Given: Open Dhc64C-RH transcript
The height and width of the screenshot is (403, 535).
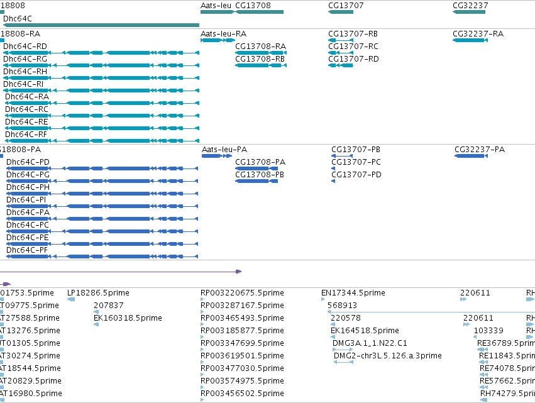Looking at the screenshot, I should 101,78.
